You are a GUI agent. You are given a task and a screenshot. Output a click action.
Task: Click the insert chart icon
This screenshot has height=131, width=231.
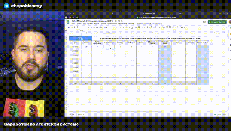(170, 27)
